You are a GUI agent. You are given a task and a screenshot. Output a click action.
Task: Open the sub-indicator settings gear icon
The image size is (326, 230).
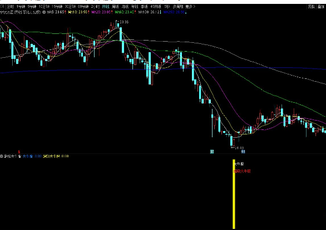click(x=2, y=156)
